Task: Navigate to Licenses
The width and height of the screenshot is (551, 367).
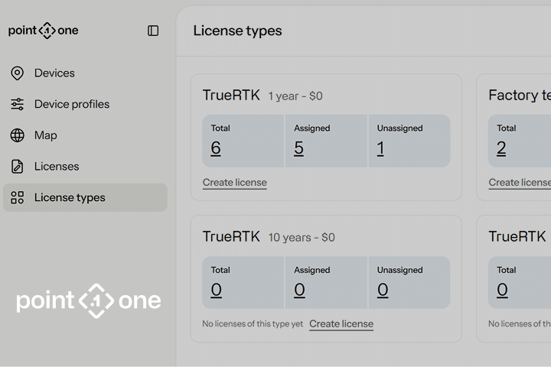Action: (57, 167)
